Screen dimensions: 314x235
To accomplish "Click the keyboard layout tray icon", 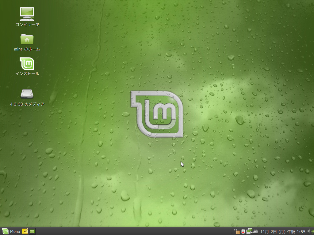I will click(x=255, y=231).
